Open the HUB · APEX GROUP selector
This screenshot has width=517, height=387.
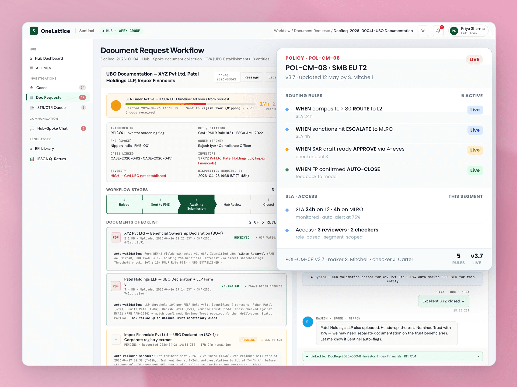pos(121,31)
